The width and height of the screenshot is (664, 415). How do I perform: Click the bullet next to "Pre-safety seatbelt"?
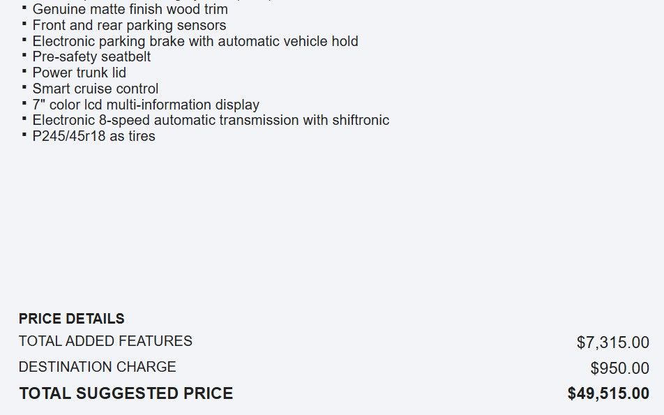point(25,55)
